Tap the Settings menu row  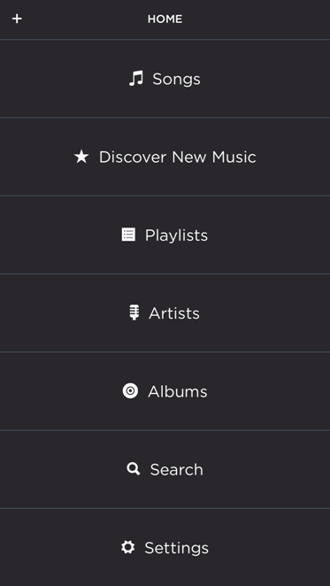pos(165,548)
